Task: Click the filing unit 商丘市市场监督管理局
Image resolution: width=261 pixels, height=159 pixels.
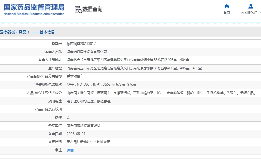Action: [x=83, y=126]
